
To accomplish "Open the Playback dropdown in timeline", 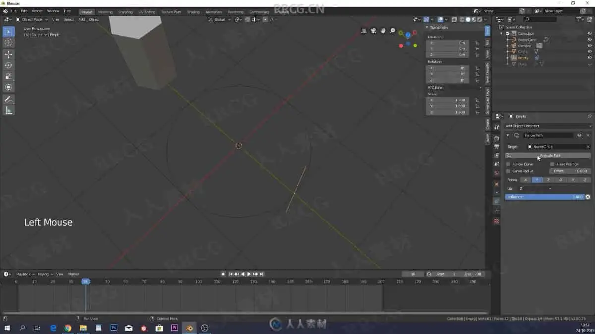I will pos(25,274).
